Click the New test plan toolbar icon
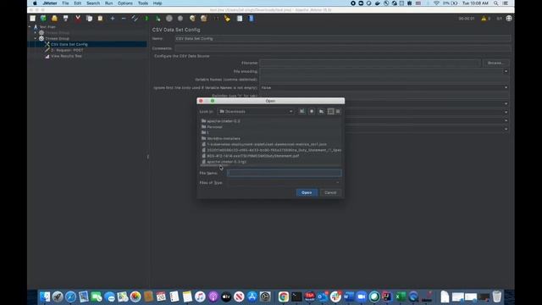The width and height of the screenshot is (542, 305). (32, 19)
